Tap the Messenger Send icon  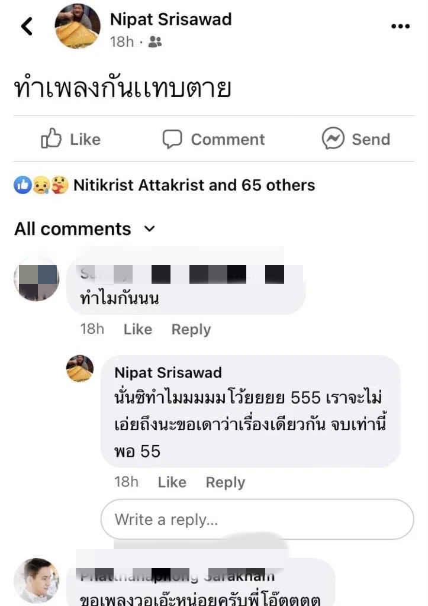(x=333, y=139)
